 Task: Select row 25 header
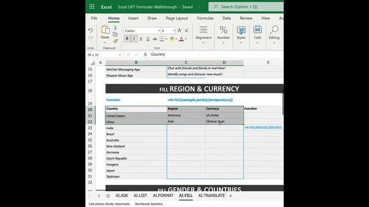coord(90,140)
